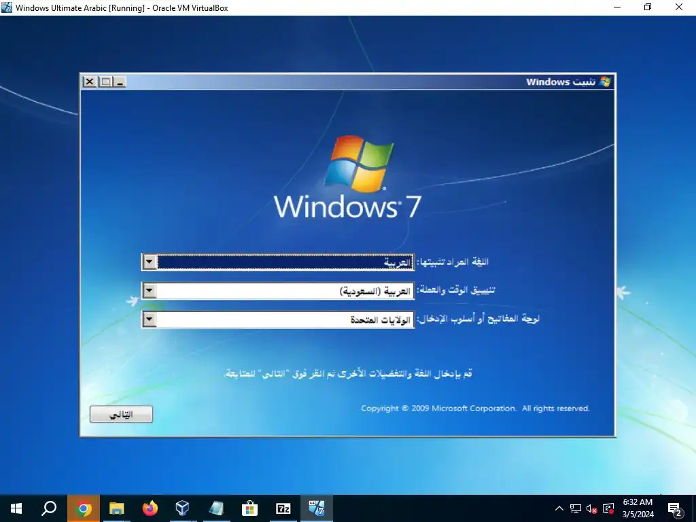Open the keyboard input method dropdown arrow
The width and height of the screenshot is (696, 522).
click(150, 319)
